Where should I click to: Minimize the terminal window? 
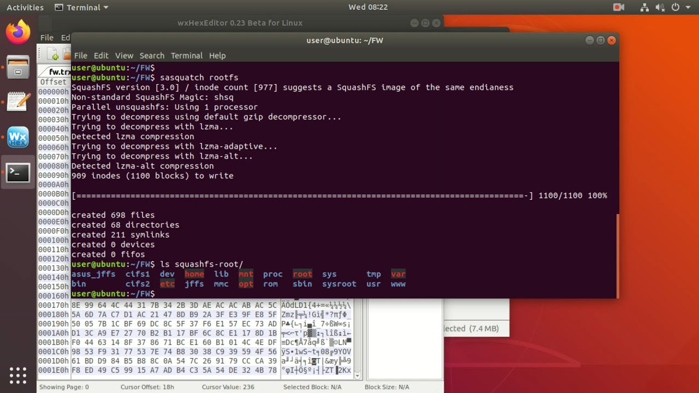[x=589, y=40]
